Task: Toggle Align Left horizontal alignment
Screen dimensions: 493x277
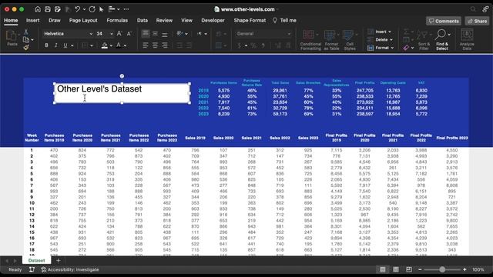Action: [146, 45]
